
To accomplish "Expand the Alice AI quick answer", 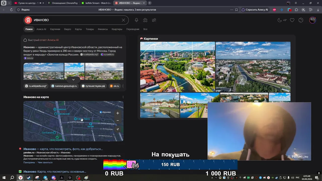I will [x=73, y=79].
